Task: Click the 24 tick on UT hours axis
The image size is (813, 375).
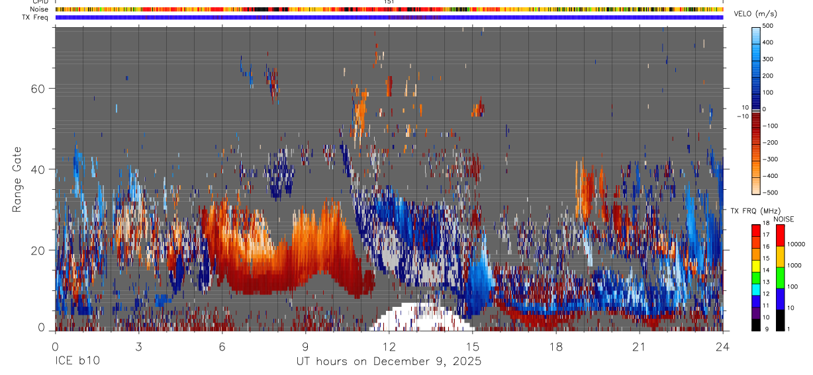Action: point(722,347)
